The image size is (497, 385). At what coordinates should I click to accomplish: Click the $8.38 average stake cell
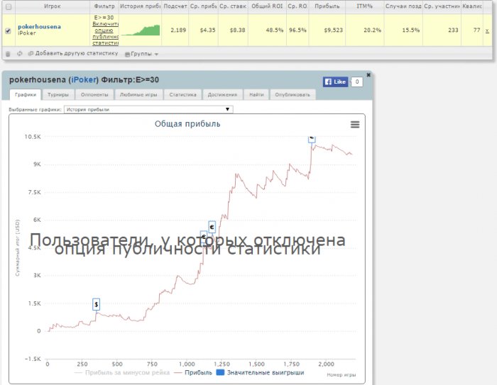tap(233, 30)
